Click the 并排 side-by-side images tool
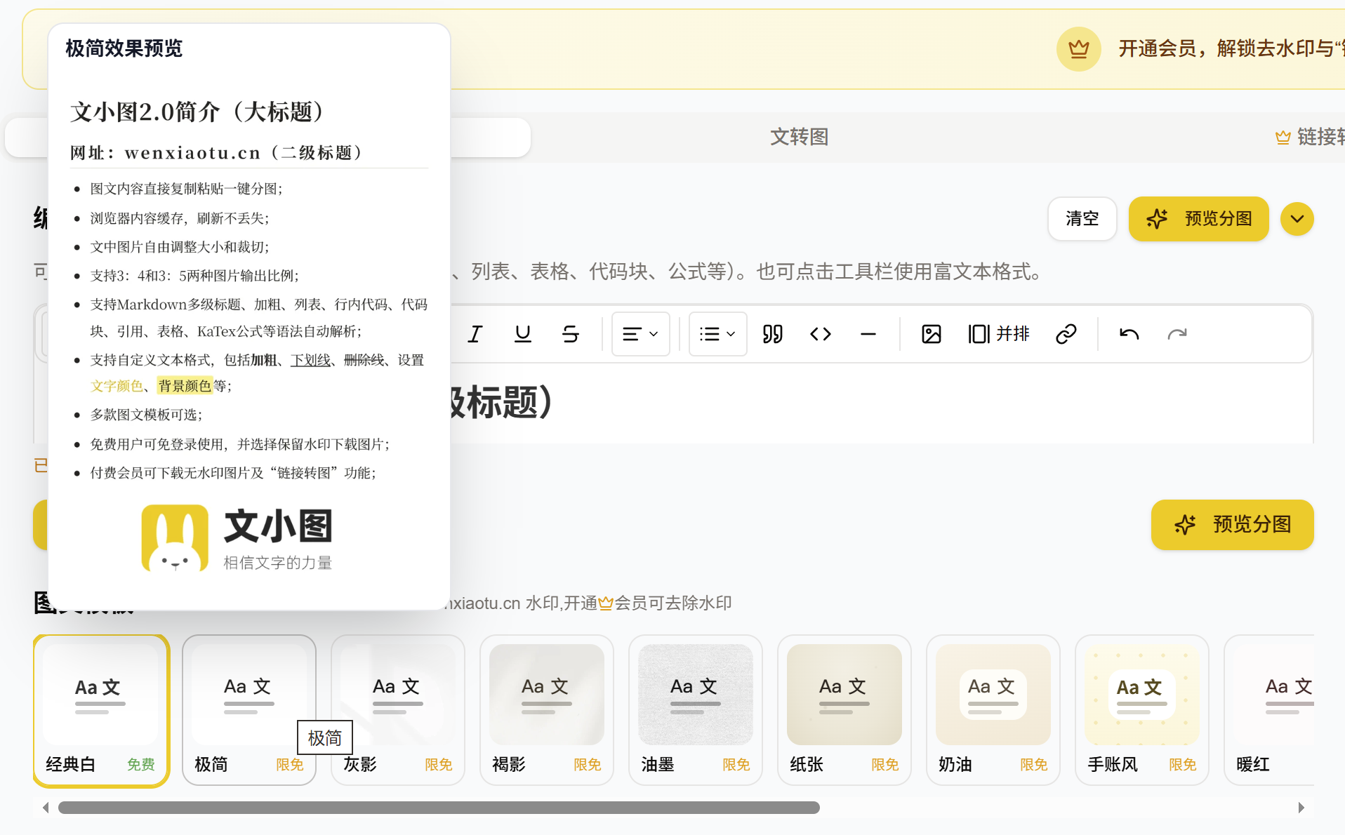 tap(999, 334)
